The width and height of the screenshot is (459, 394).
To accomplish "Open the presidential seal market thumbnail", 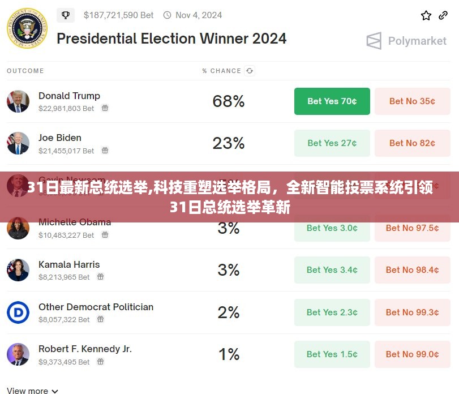I will [27, 28].
